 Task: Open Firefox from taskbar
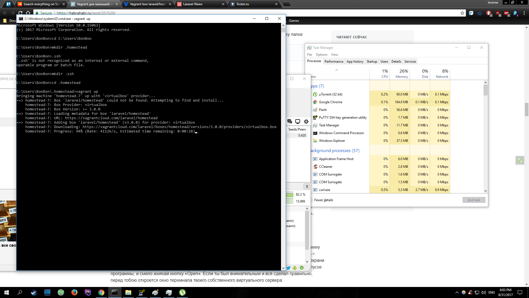click(74, 292)
